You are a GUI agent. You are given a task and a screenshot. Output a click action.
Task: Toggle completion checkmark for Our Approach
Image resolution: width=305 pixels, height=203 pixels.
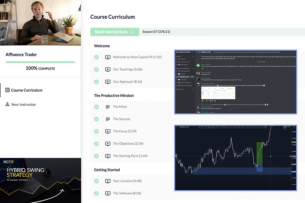pos(96,82)
